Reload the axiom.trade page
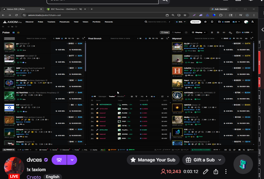Screen dimensions: 264x179 [x=16, y=15]
